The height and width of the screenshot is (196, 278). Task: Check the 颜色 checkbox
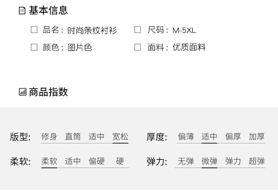(x=34, y=47)
